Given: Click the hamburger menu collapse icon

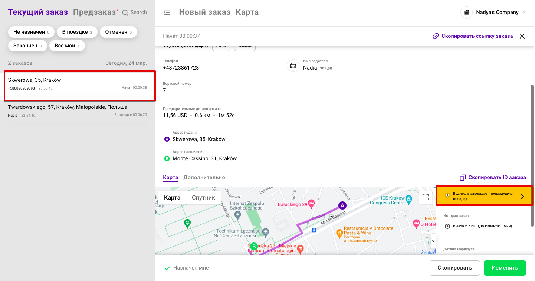Looking at the screenshot, I should point(167,13).
